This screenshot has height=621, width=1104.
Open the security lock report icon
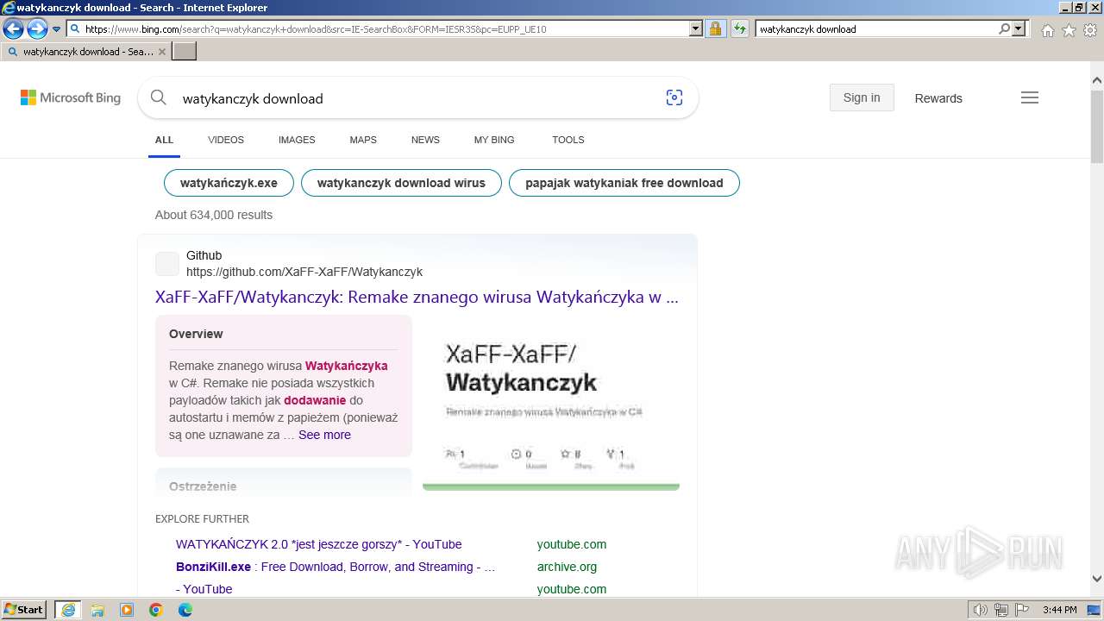715,28
